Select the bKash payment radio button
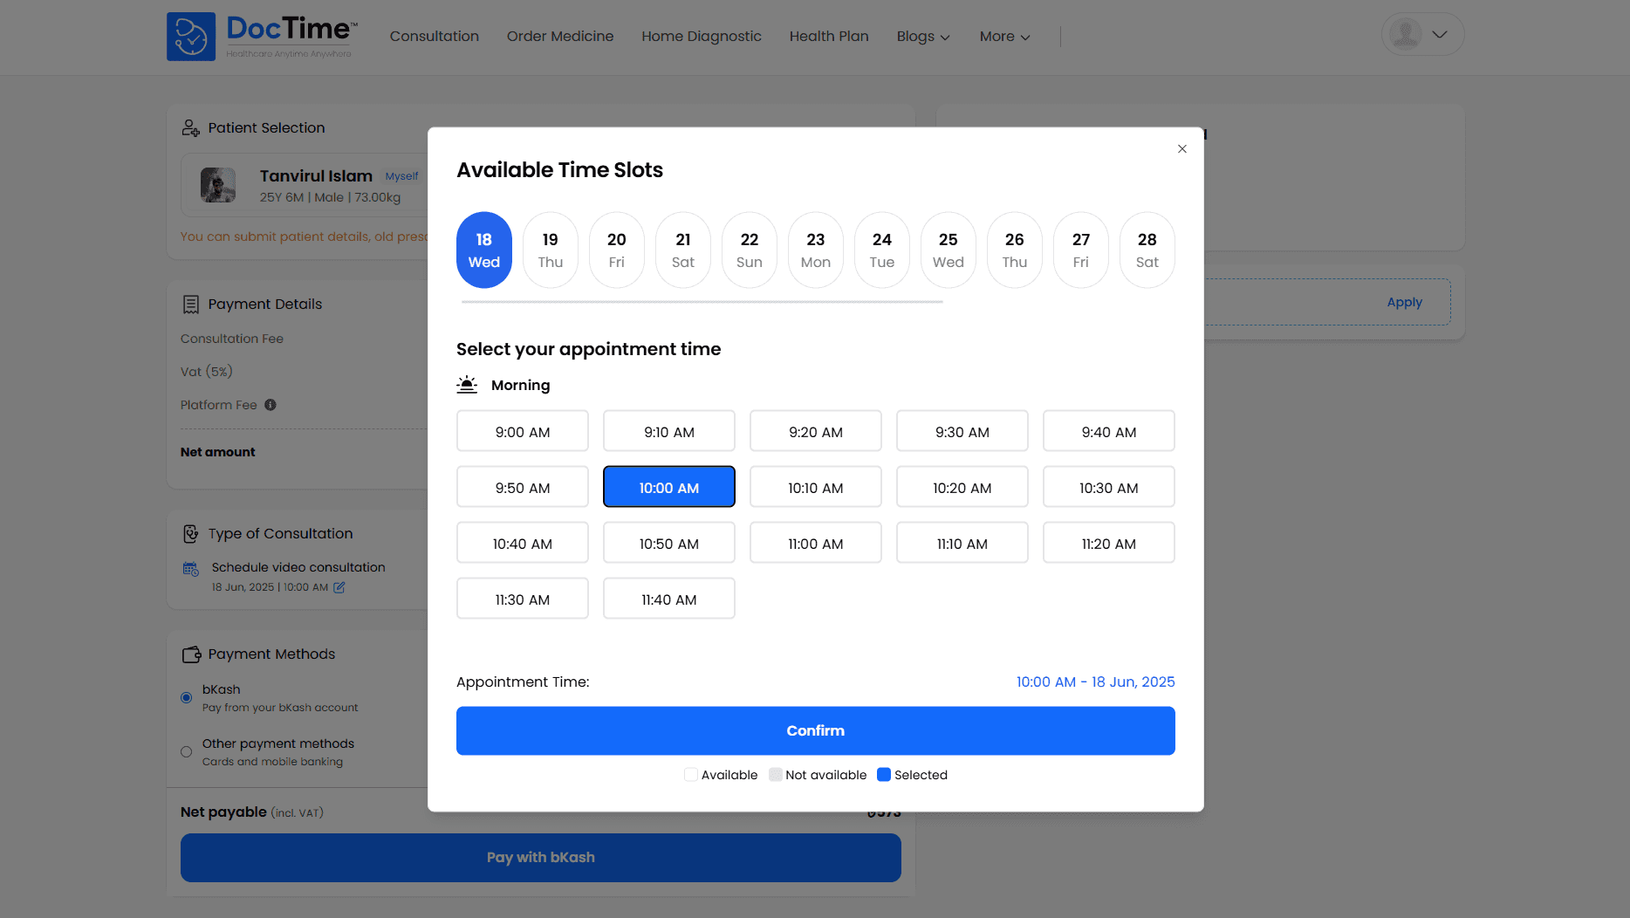 click(x=186, y=697)
